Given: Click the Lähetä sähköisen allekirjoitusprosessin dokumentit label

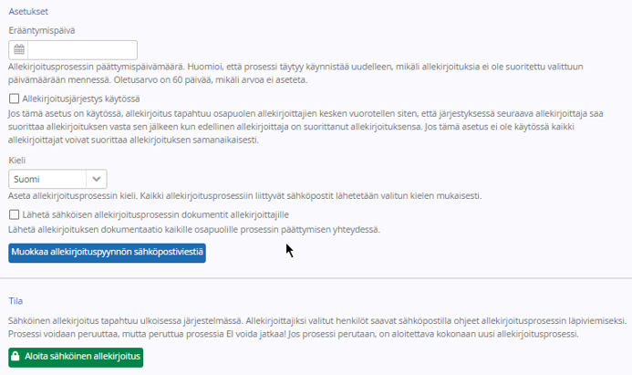Looking at the screenshot, I should coord(156,214).
